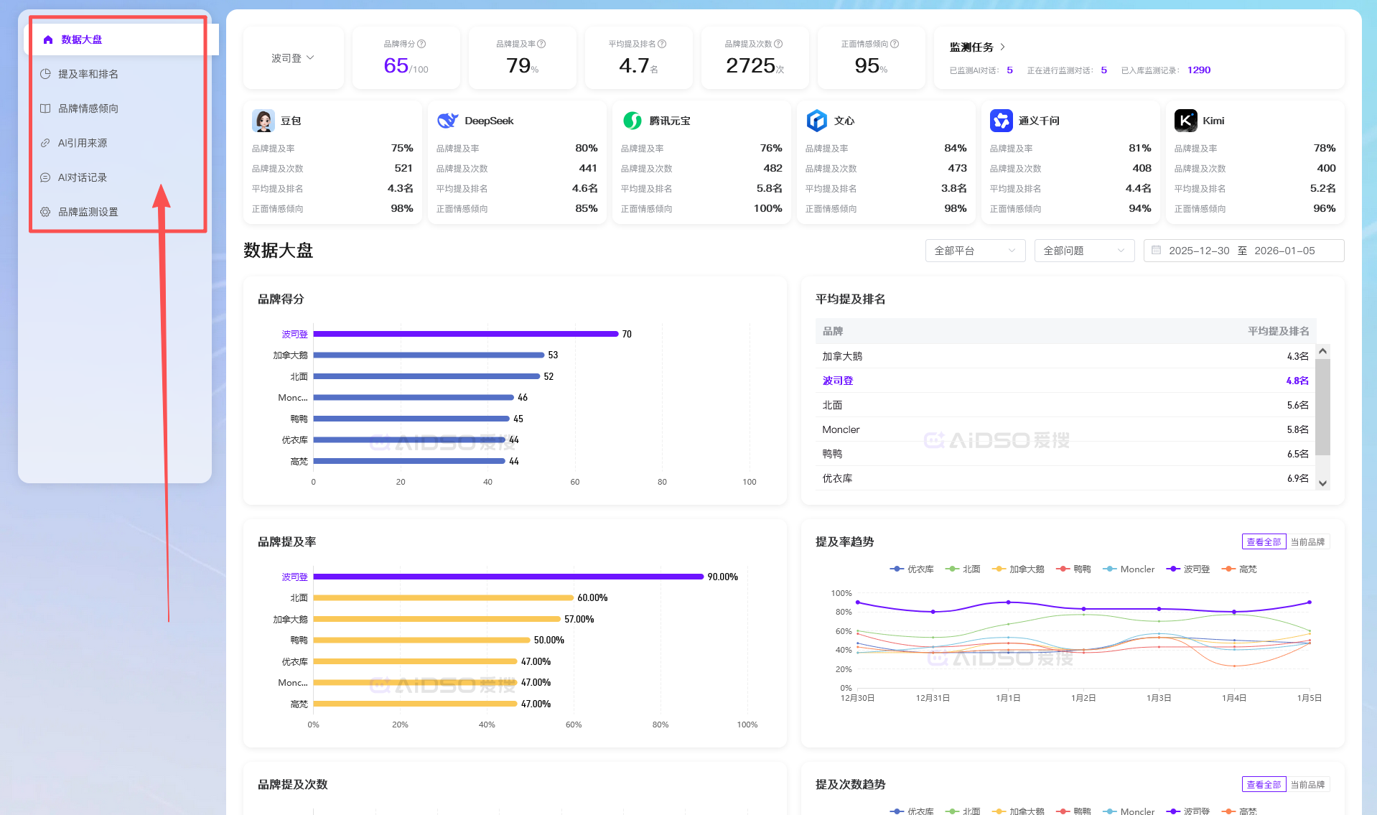Click the 腾讯元宝 green logo icon
This screenshot has width=1377, height=815.
point(633,121)
